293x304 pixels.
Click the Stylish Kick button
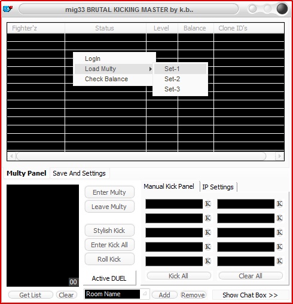coord(109,231)
